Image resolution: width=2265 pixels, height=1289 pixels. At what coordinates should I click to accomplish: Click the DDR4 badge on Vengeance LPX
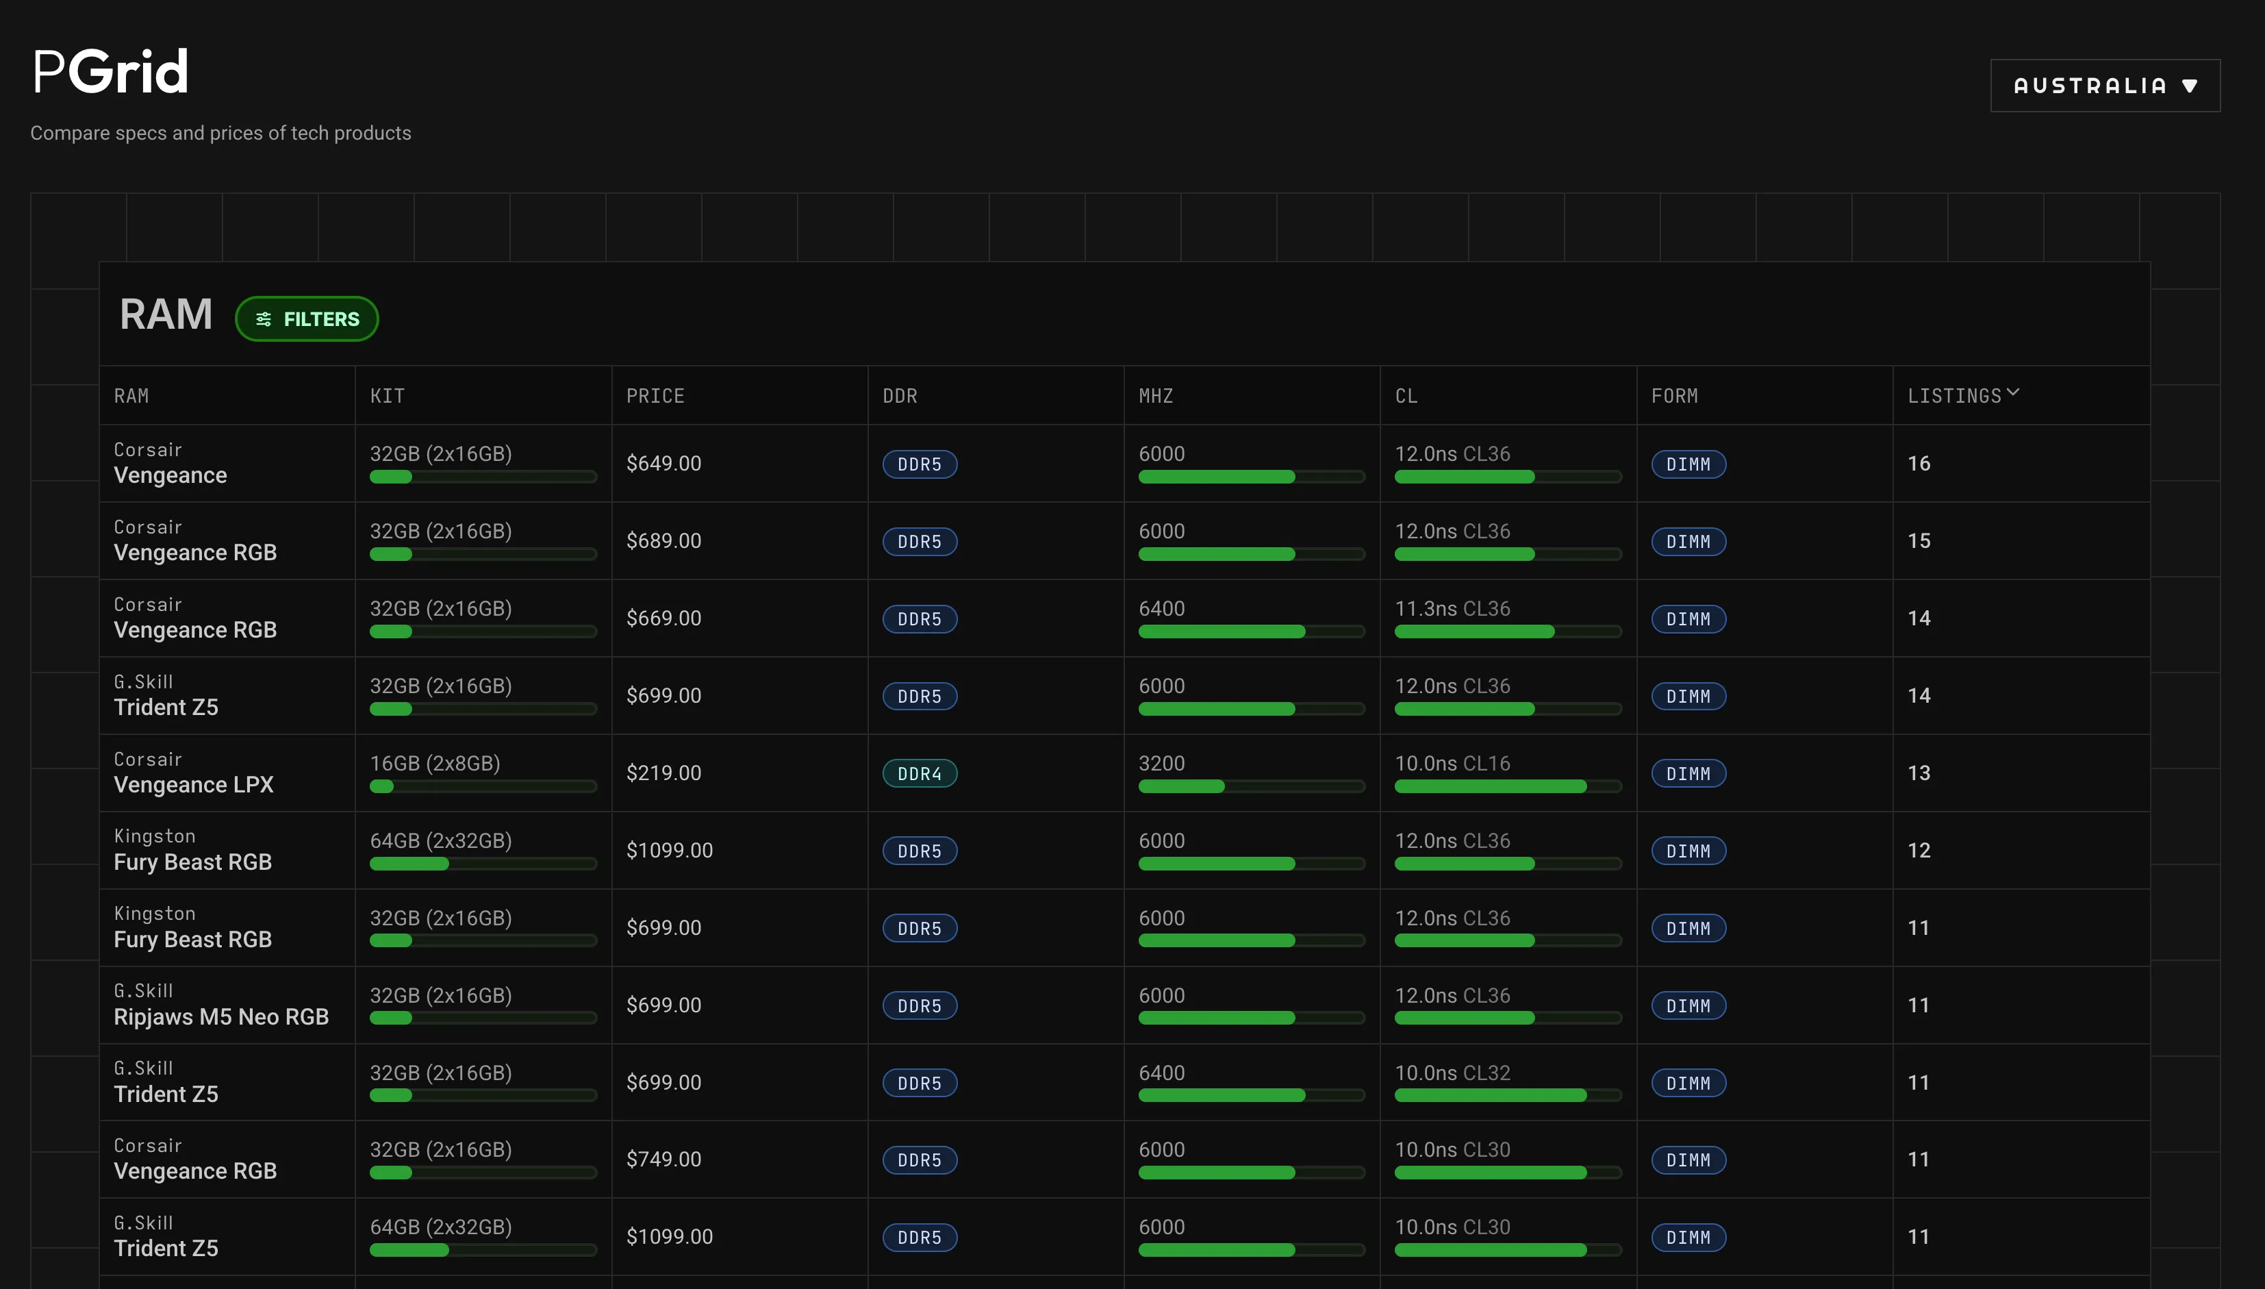(x=920, y=774)
